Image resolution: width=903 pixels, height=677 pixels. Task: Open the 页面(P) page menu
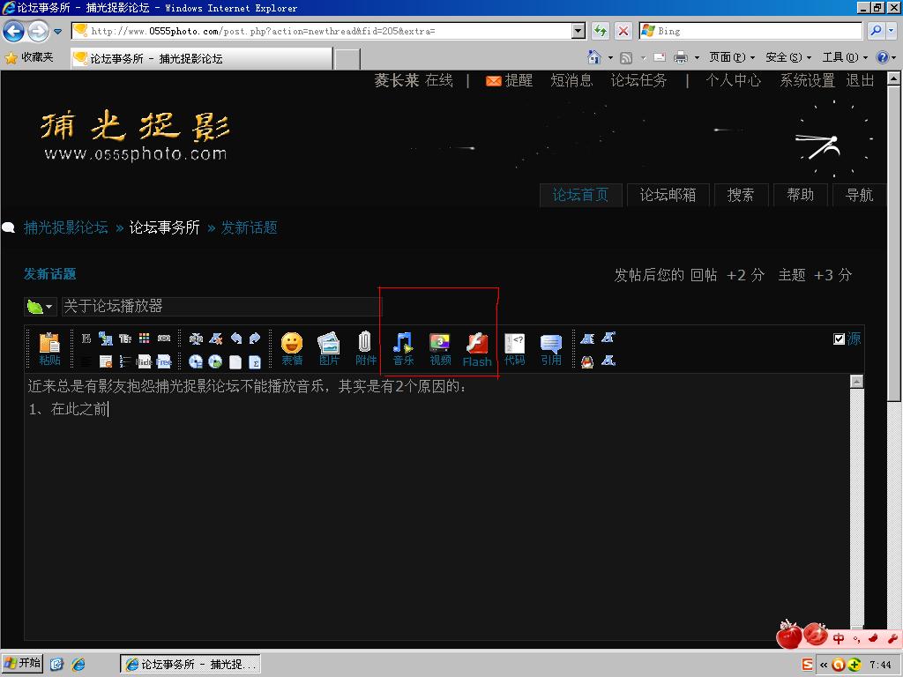tap(732, 57)
